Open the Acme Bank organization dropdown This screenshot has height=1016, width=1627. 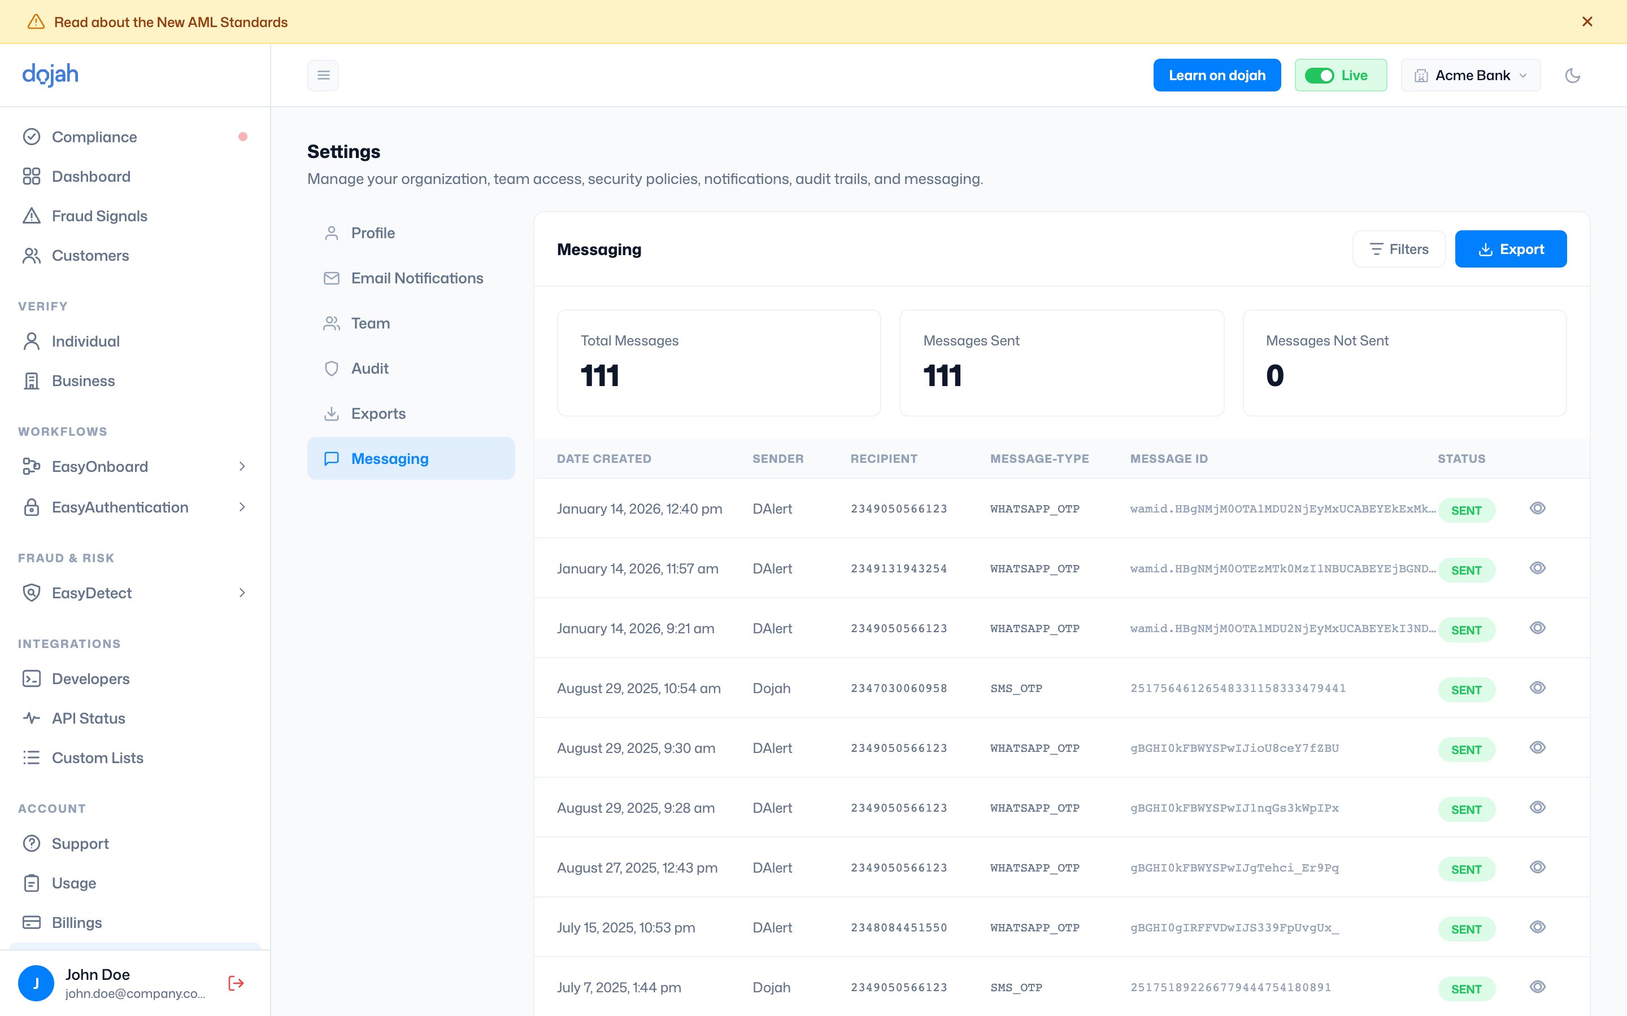(x=1471, y=75)
